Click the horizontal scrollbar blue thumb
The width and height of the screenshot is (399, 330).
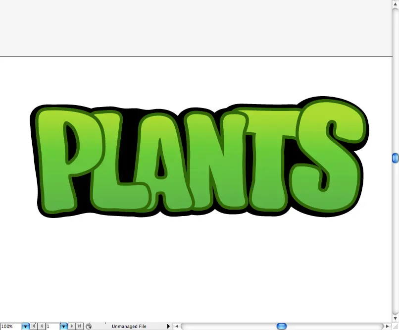coord(282,326)
